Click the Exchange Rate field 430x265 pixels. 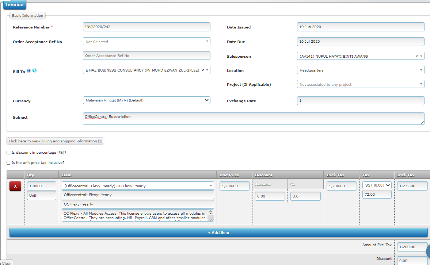[x=360, y=101]
